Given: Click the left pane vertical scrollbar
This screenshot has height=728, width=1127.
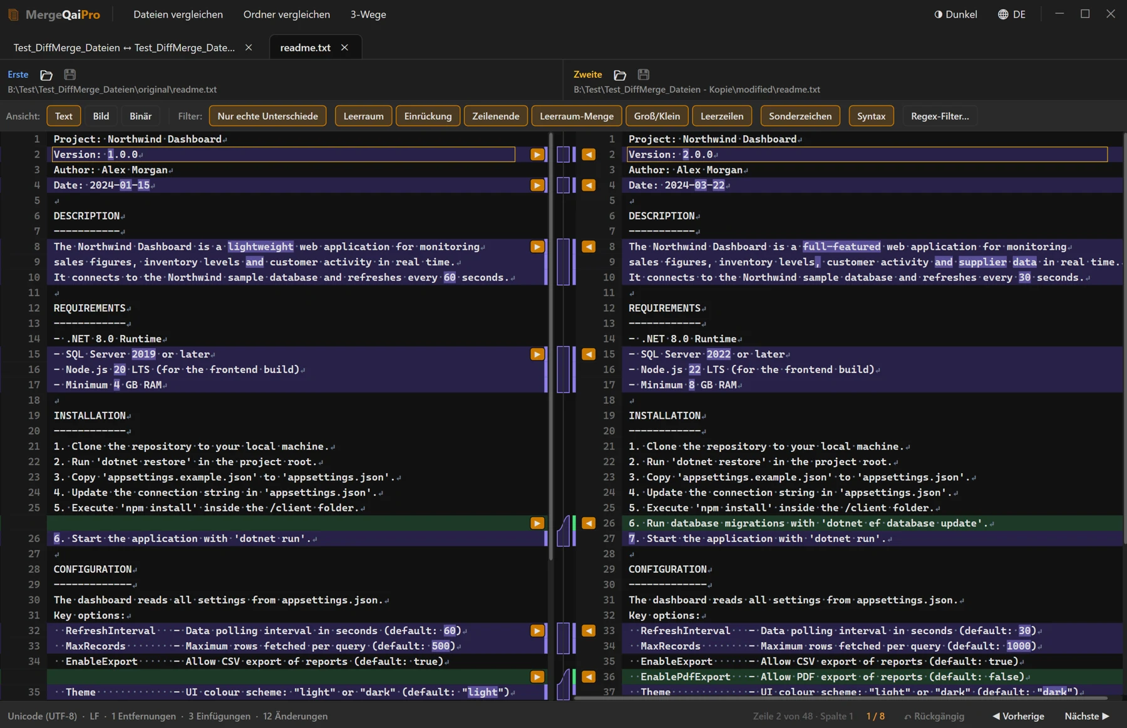Looking at the screenshot, I should [x=551, y=346].
